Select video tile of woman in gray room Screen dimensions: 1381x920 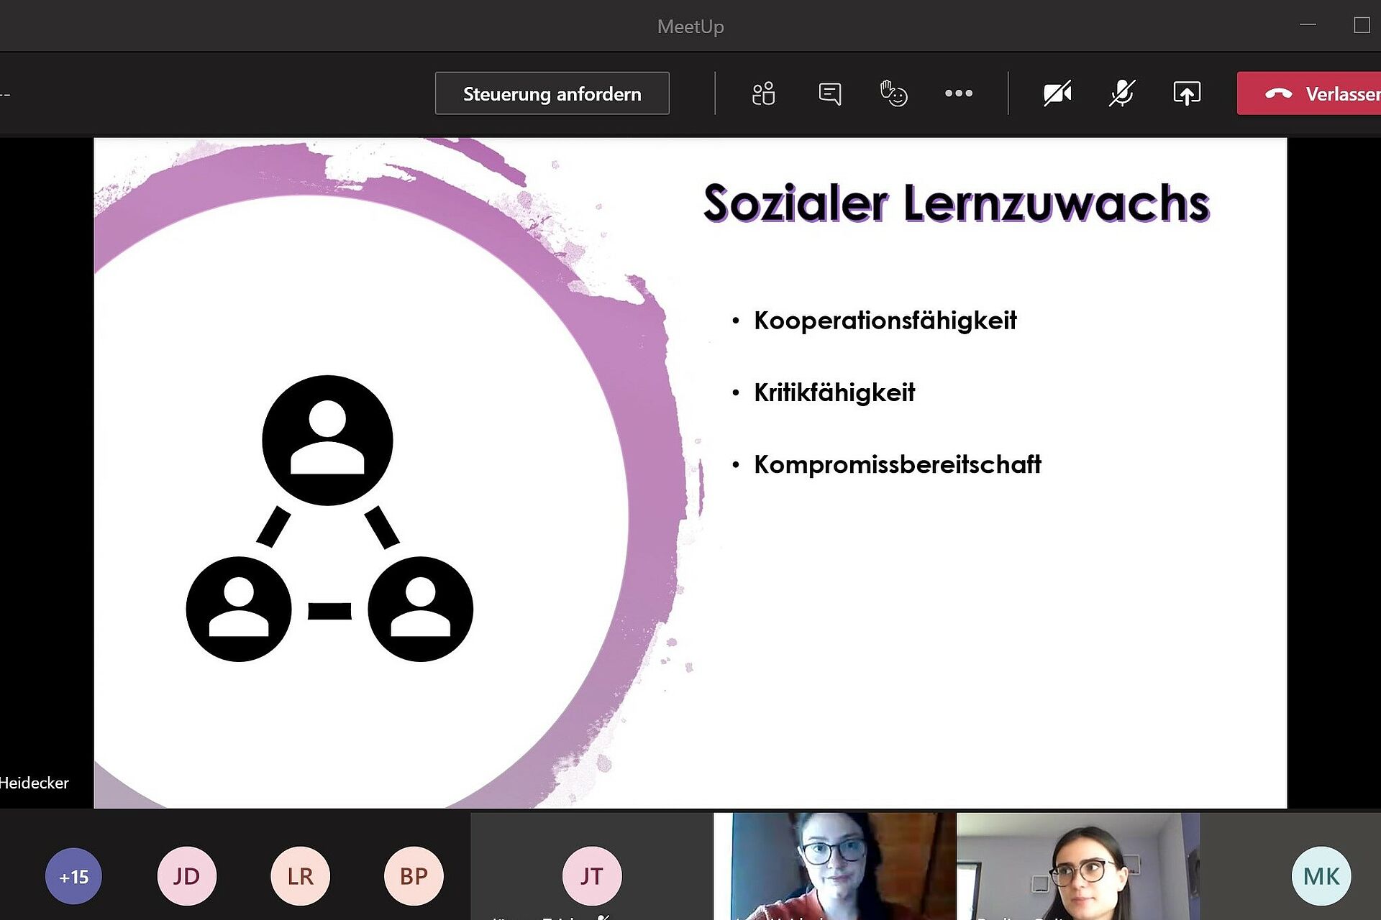click(1077, 867)
